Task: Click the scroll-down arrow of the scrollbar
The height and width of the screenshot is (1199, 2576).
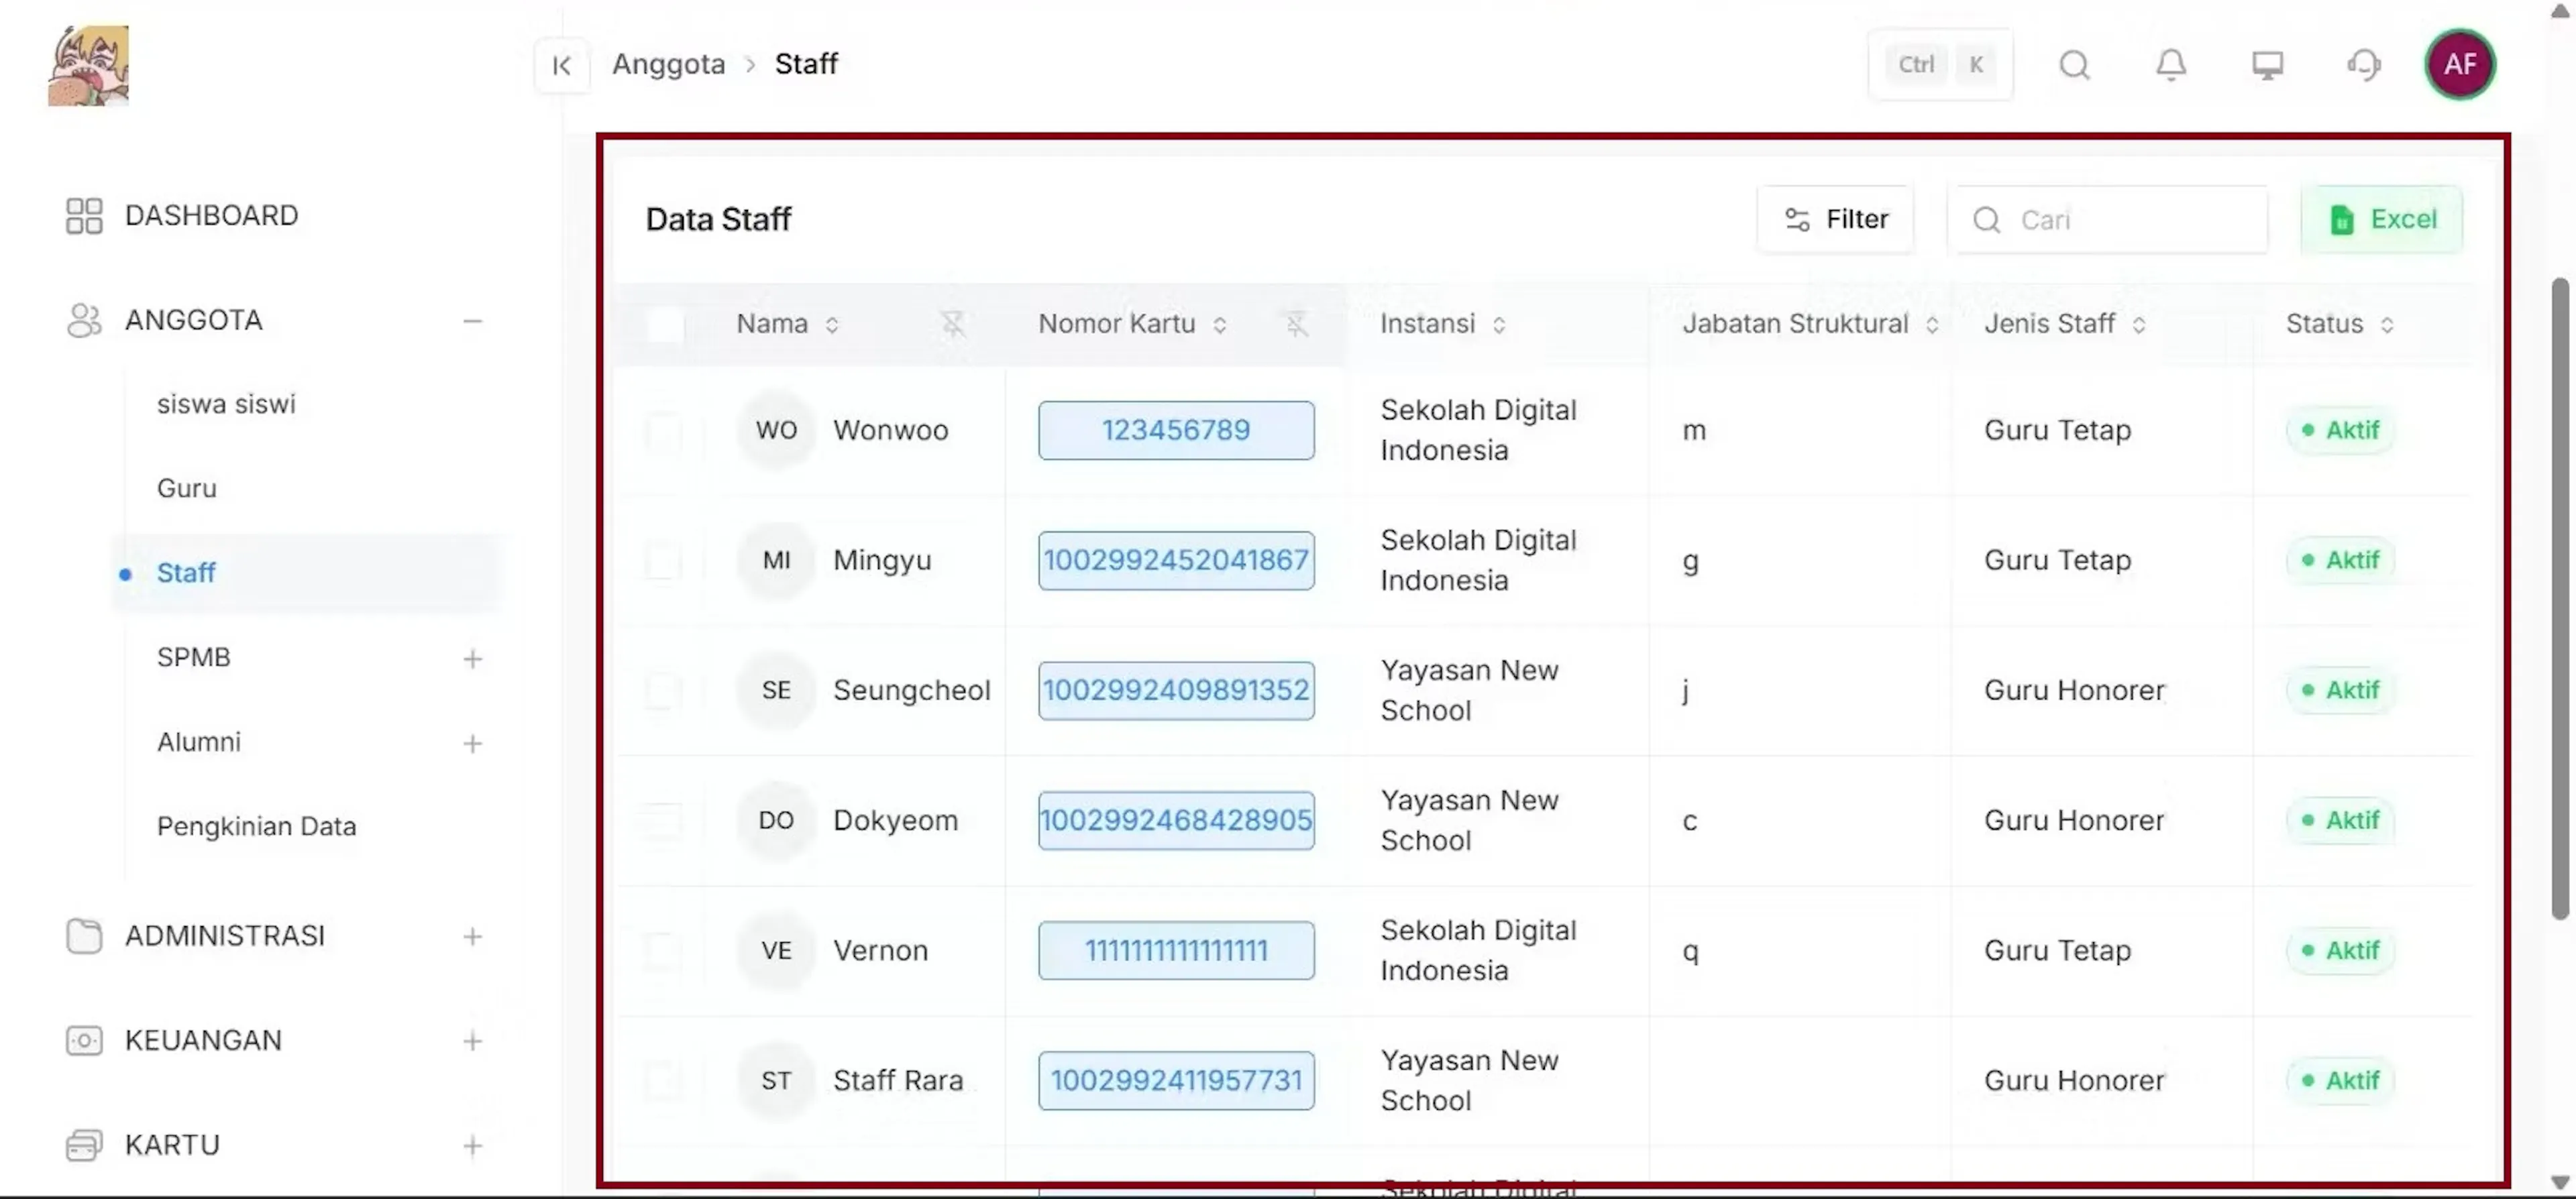Action: (x=2559, y=1182)
